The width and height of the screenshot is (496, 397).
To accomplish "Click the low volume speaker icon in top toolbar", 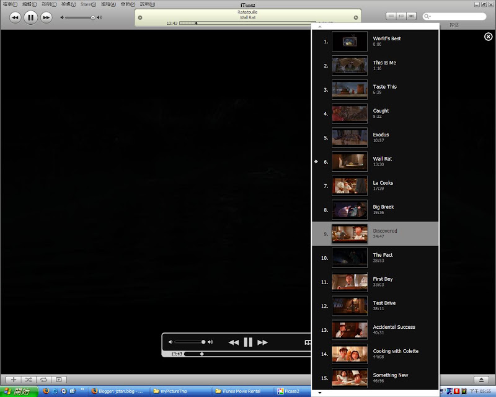I will pos(62,17).
